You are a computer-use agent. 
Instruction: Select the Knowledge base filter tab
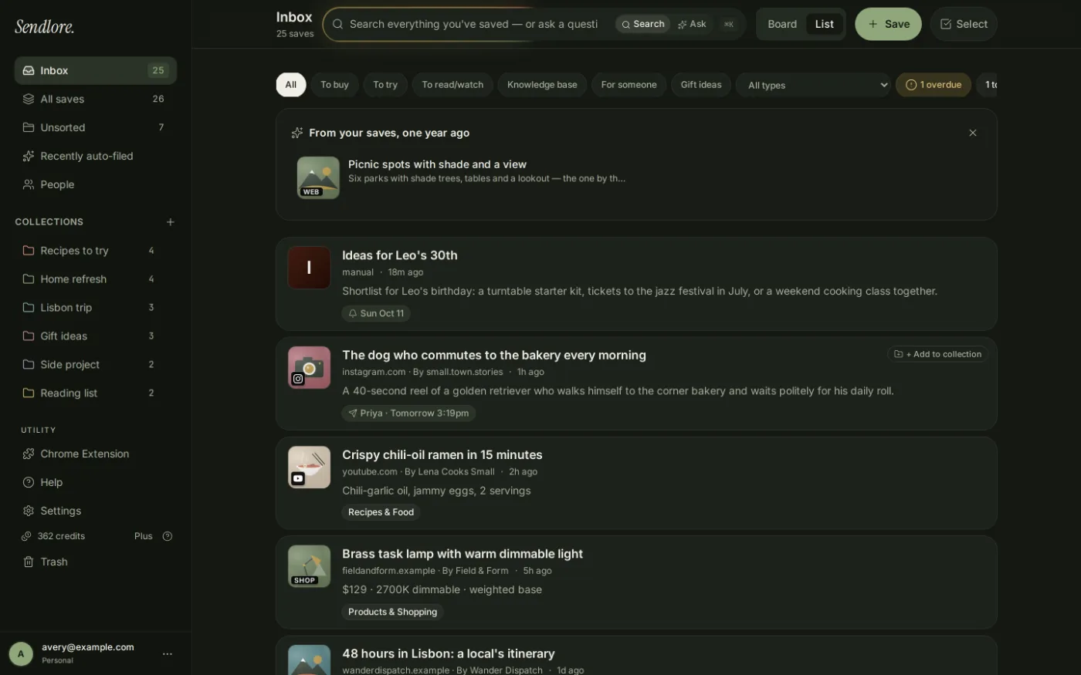click(542, 85)
